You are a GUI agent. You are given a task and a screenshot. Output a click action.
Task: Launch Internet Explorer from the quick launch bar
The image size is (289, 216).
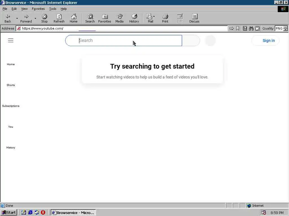(x=30, y=213)
